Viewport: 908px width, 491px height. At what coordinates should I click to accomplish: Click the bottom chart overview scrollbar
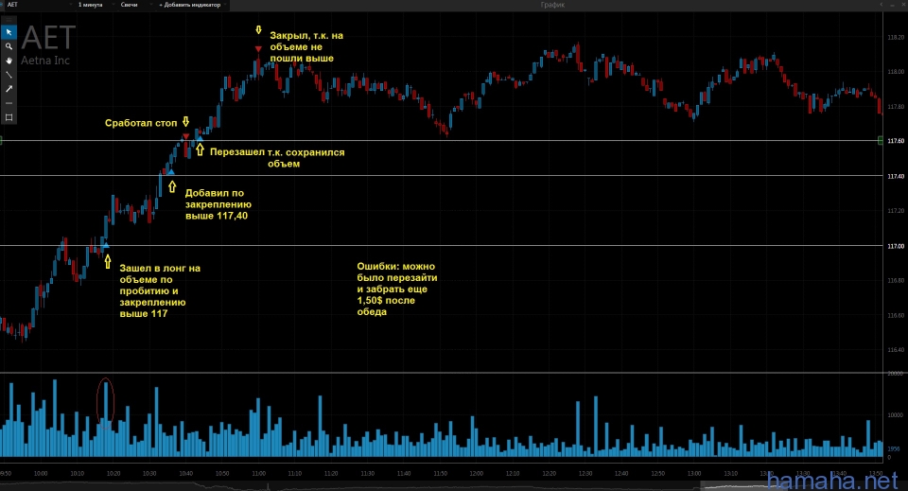tap(454, 486)
